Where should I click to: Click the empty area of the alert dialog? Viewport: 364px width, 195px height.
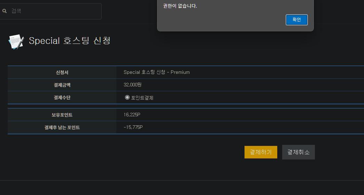point(223,19)
